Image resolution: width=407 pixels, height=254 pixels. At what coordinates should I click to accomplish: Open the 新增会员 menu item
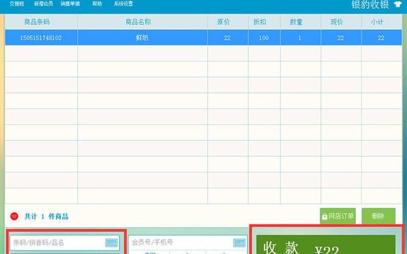43,4
